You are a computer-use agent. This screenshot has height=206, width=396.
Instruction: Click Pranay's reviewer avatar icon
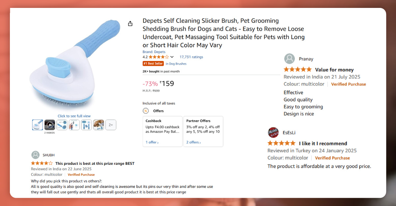point(289,59)
